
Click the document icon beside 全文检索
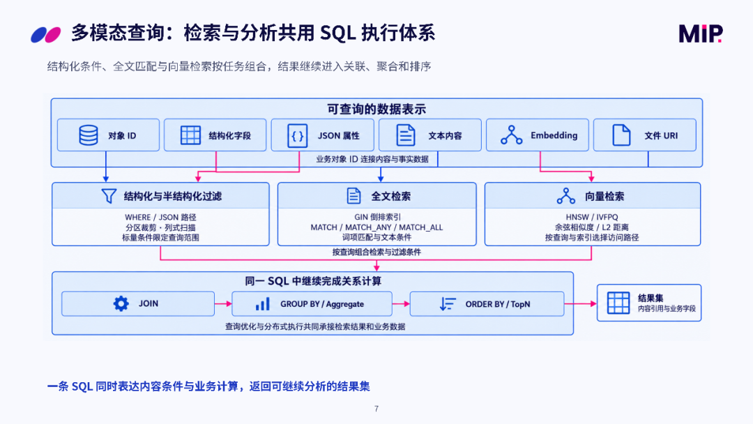353,196
